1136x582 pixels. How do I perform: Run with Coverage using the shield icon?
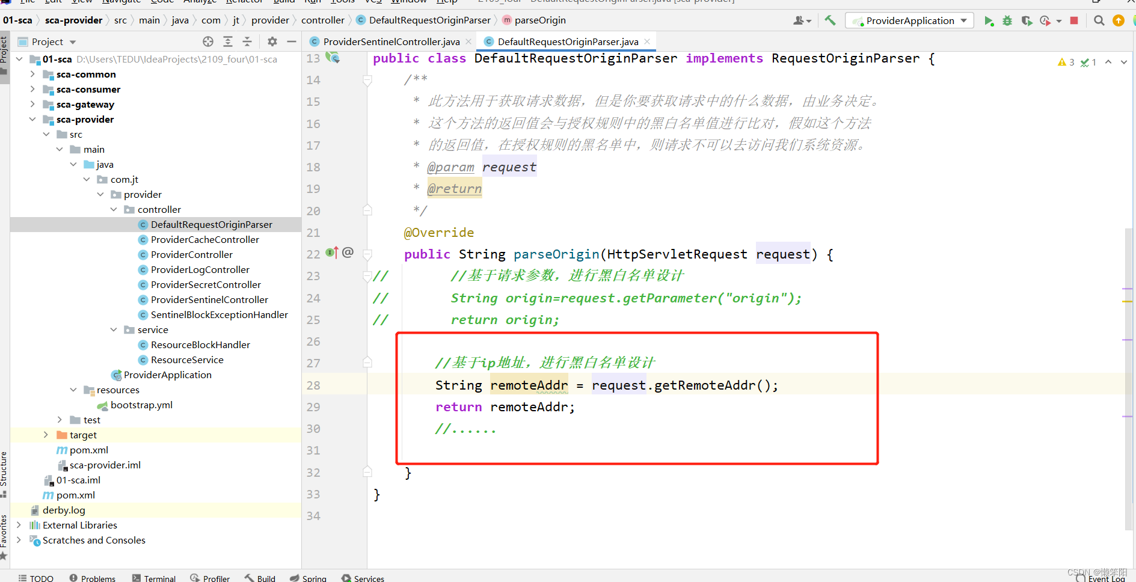point(1027,20)
